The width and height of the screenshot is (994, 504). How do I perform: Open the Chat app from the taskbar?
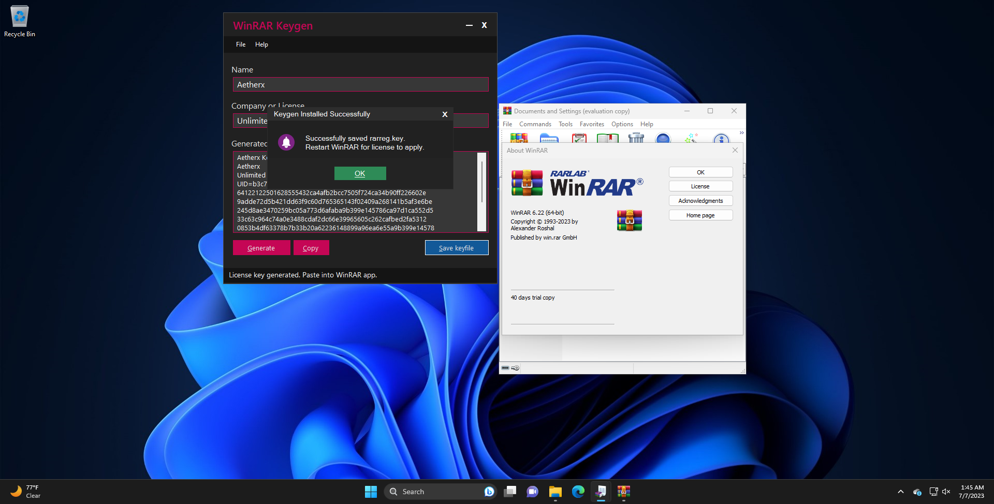click(532, 492)
